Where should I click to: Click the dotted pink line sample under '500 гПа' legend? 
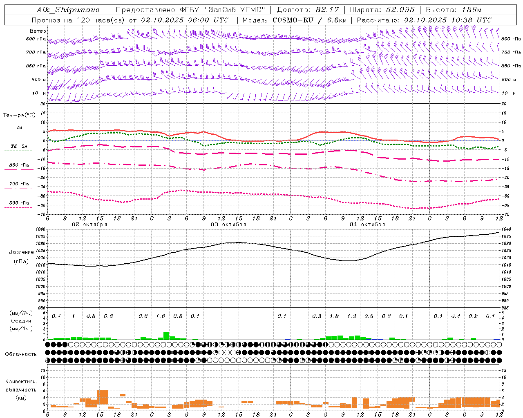pos(18,207)
